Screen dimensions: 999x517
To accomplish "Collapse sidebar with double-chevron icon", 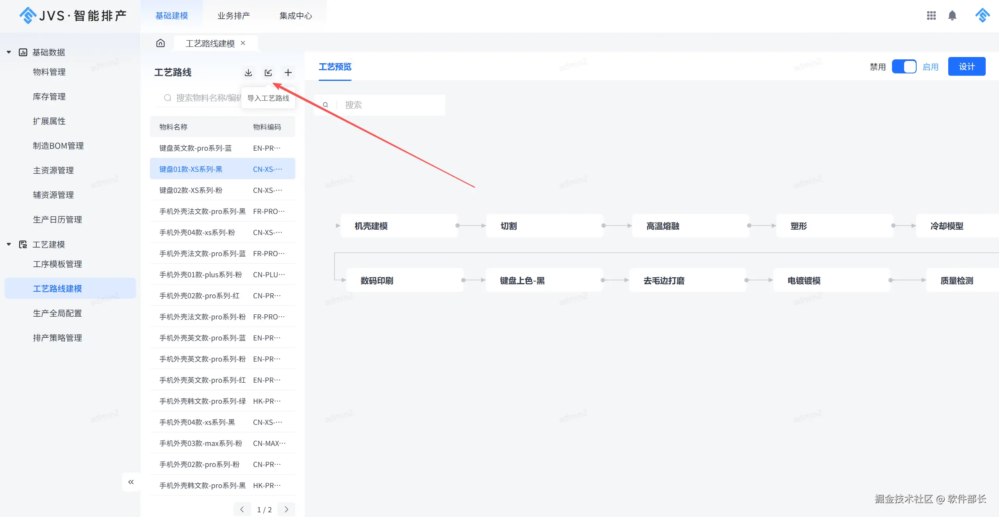I will [131, 482].
